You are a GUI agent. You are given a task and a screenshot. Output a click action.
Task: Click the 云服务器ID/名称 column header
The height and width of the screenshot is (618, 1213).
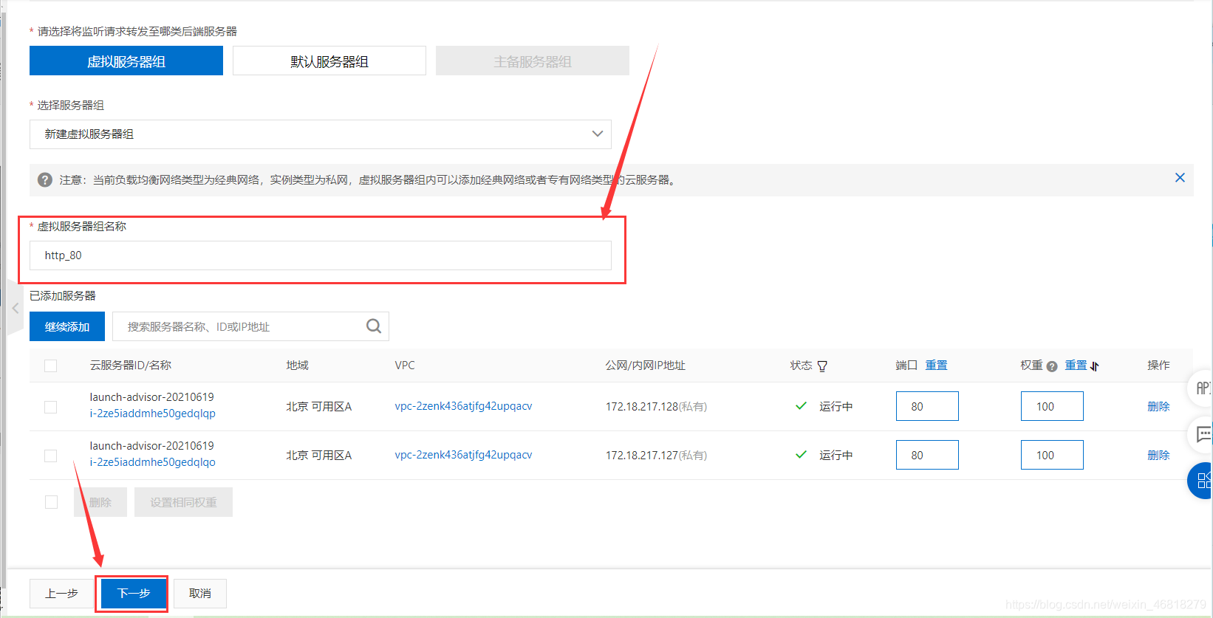click(x=131, y=365)
